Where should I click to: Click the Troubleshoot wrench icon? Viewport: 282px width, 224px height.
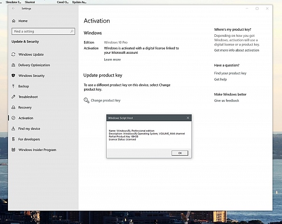13,97
